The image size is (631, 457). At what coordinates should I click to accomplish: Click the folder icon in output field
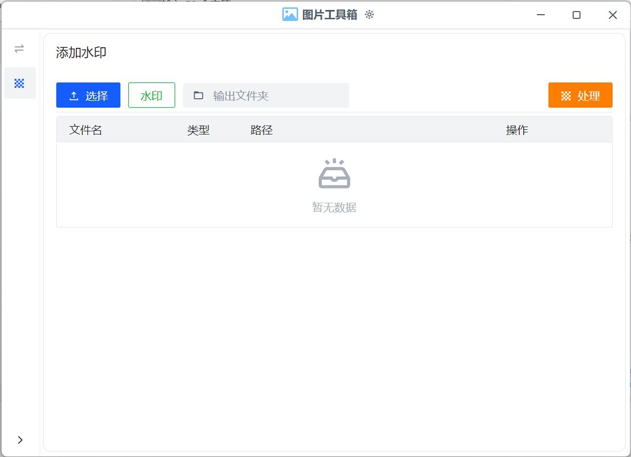click(x=198, y=96)
